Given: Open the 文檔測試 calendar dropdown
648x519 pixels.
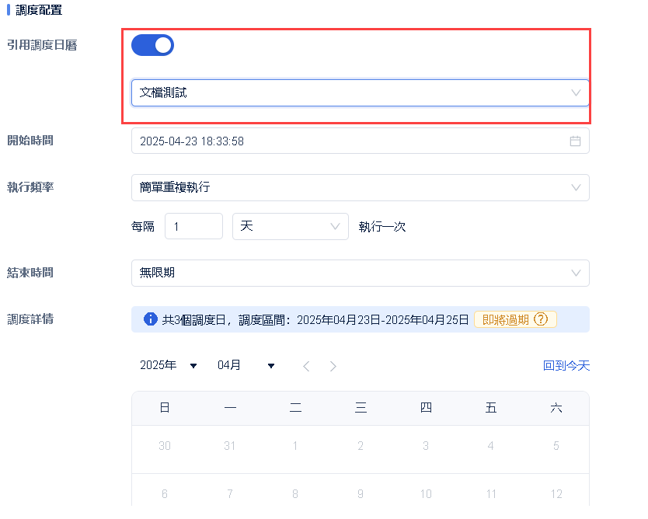Looking at the screenshot, I should click(x=360, y=92).
